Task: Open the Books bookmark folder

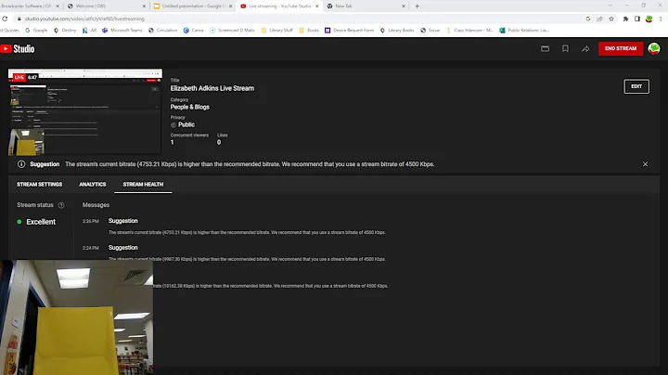Action: coord(309,31)
